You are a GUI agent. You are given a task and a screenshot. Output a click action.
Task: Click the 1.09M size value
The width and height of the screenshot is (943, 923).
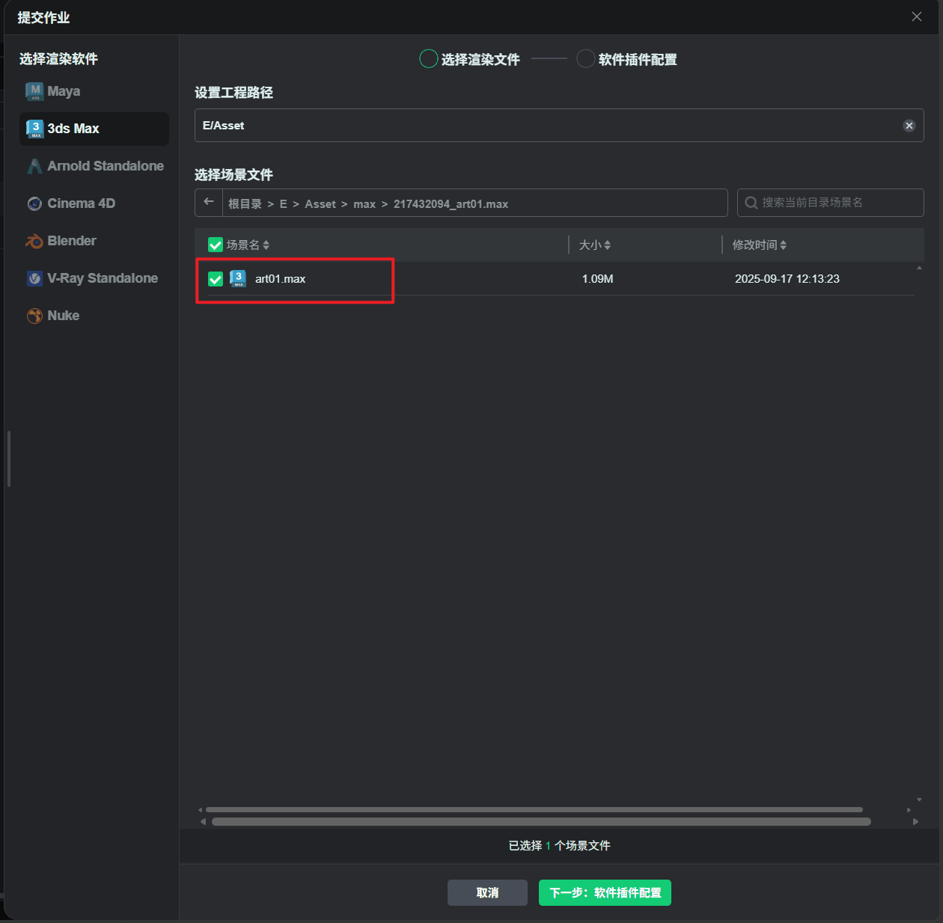coord(598,279)
